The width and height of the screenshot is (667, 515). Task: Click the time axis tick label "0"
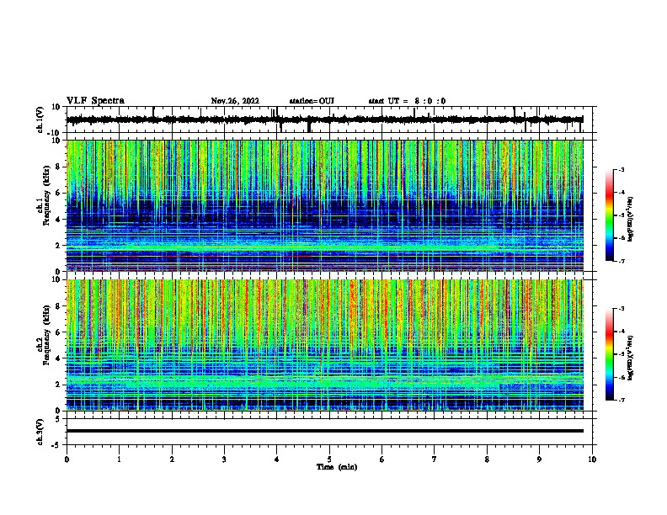click(x=67, y=459)
